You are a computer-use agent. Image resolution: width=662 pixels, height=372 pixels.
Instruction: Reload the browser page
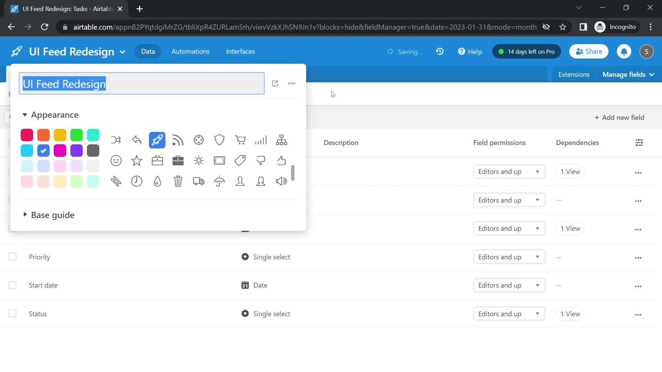point(44,27)
